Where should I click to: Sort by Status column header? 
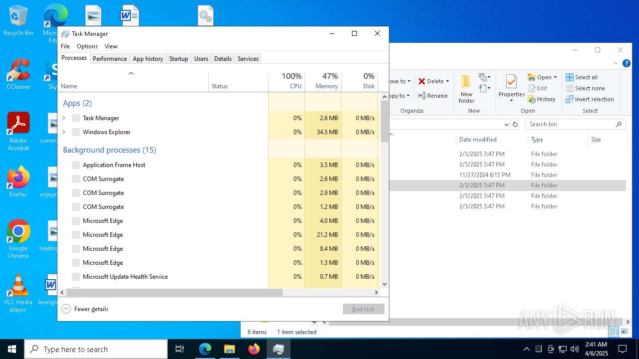tap(238, 81)
